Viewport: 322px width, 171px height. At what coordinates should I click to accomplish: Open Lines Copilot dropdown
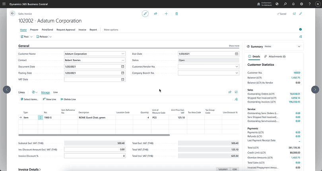(x=35, y=92)
